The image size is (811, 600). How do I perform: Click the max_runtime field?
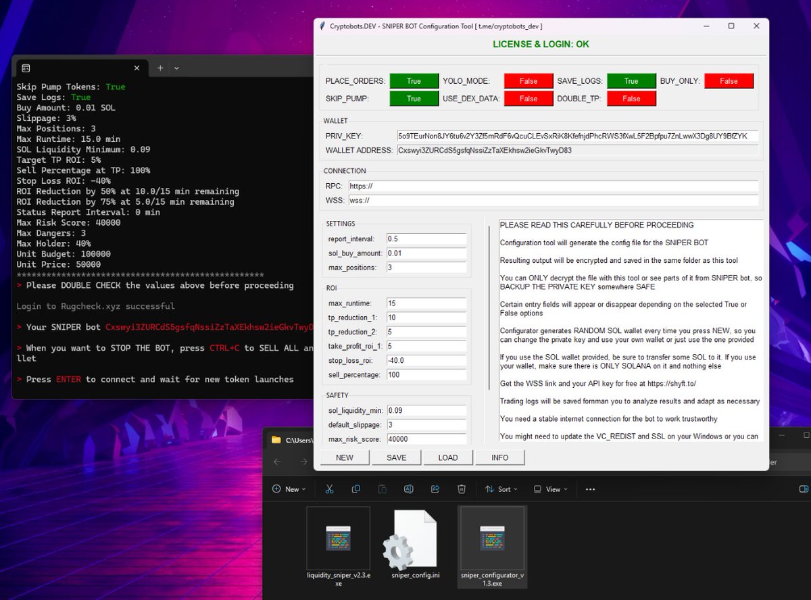[426, 303]
